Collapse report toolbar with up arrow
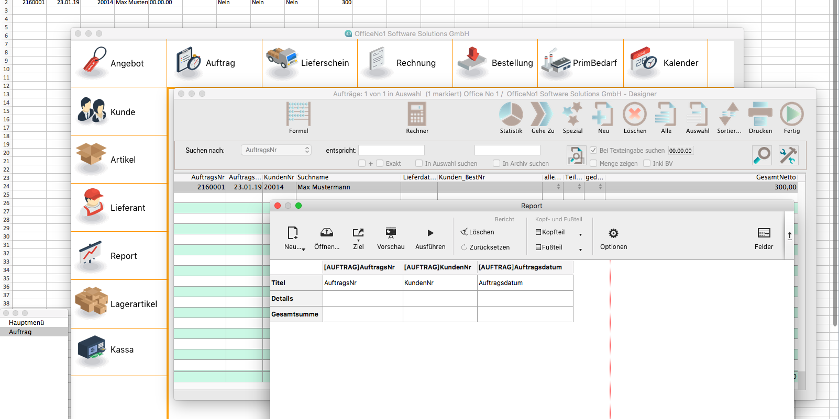The image size is (839, 419). pos(790,236)
